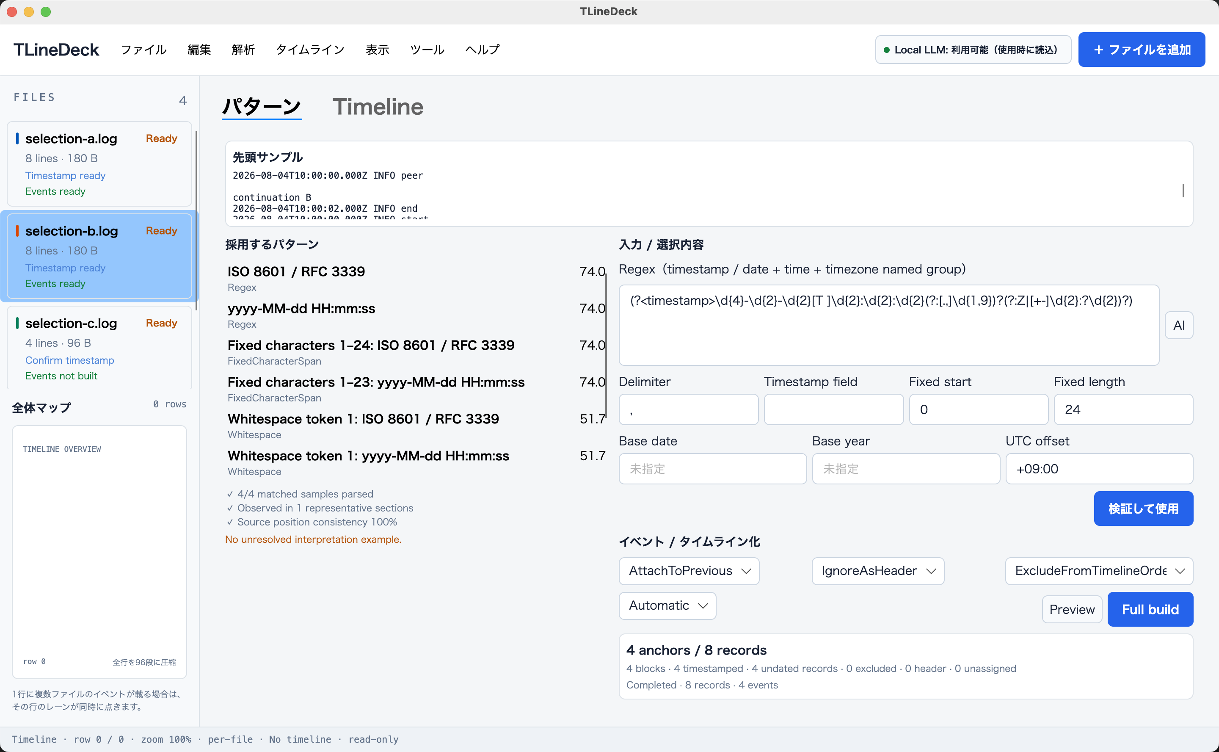
Task: Select the selection-a.log file card
Action: point(99,163)
